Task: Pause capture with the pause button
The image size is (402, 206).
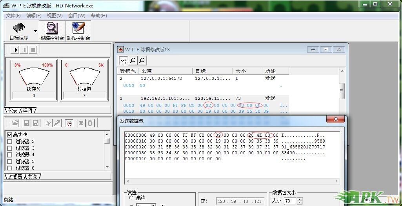Action: [x=25, y=50]
